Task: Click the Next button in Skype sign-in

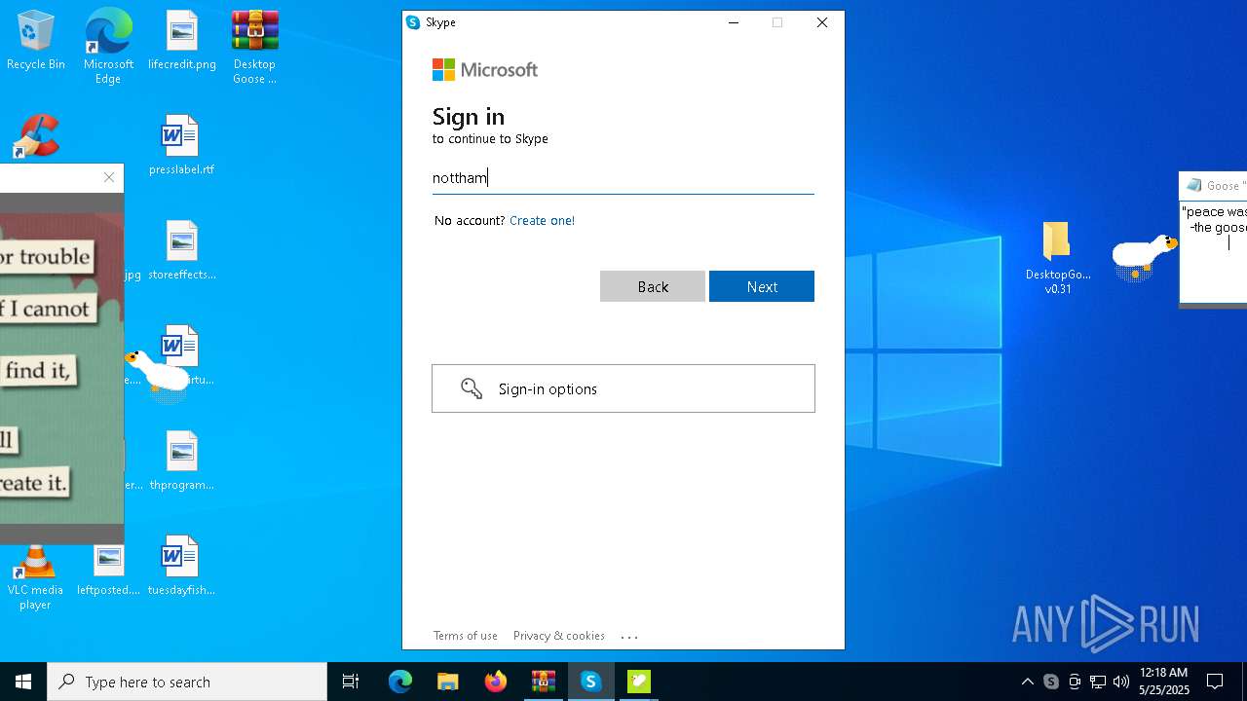Action: click(761, 286)
